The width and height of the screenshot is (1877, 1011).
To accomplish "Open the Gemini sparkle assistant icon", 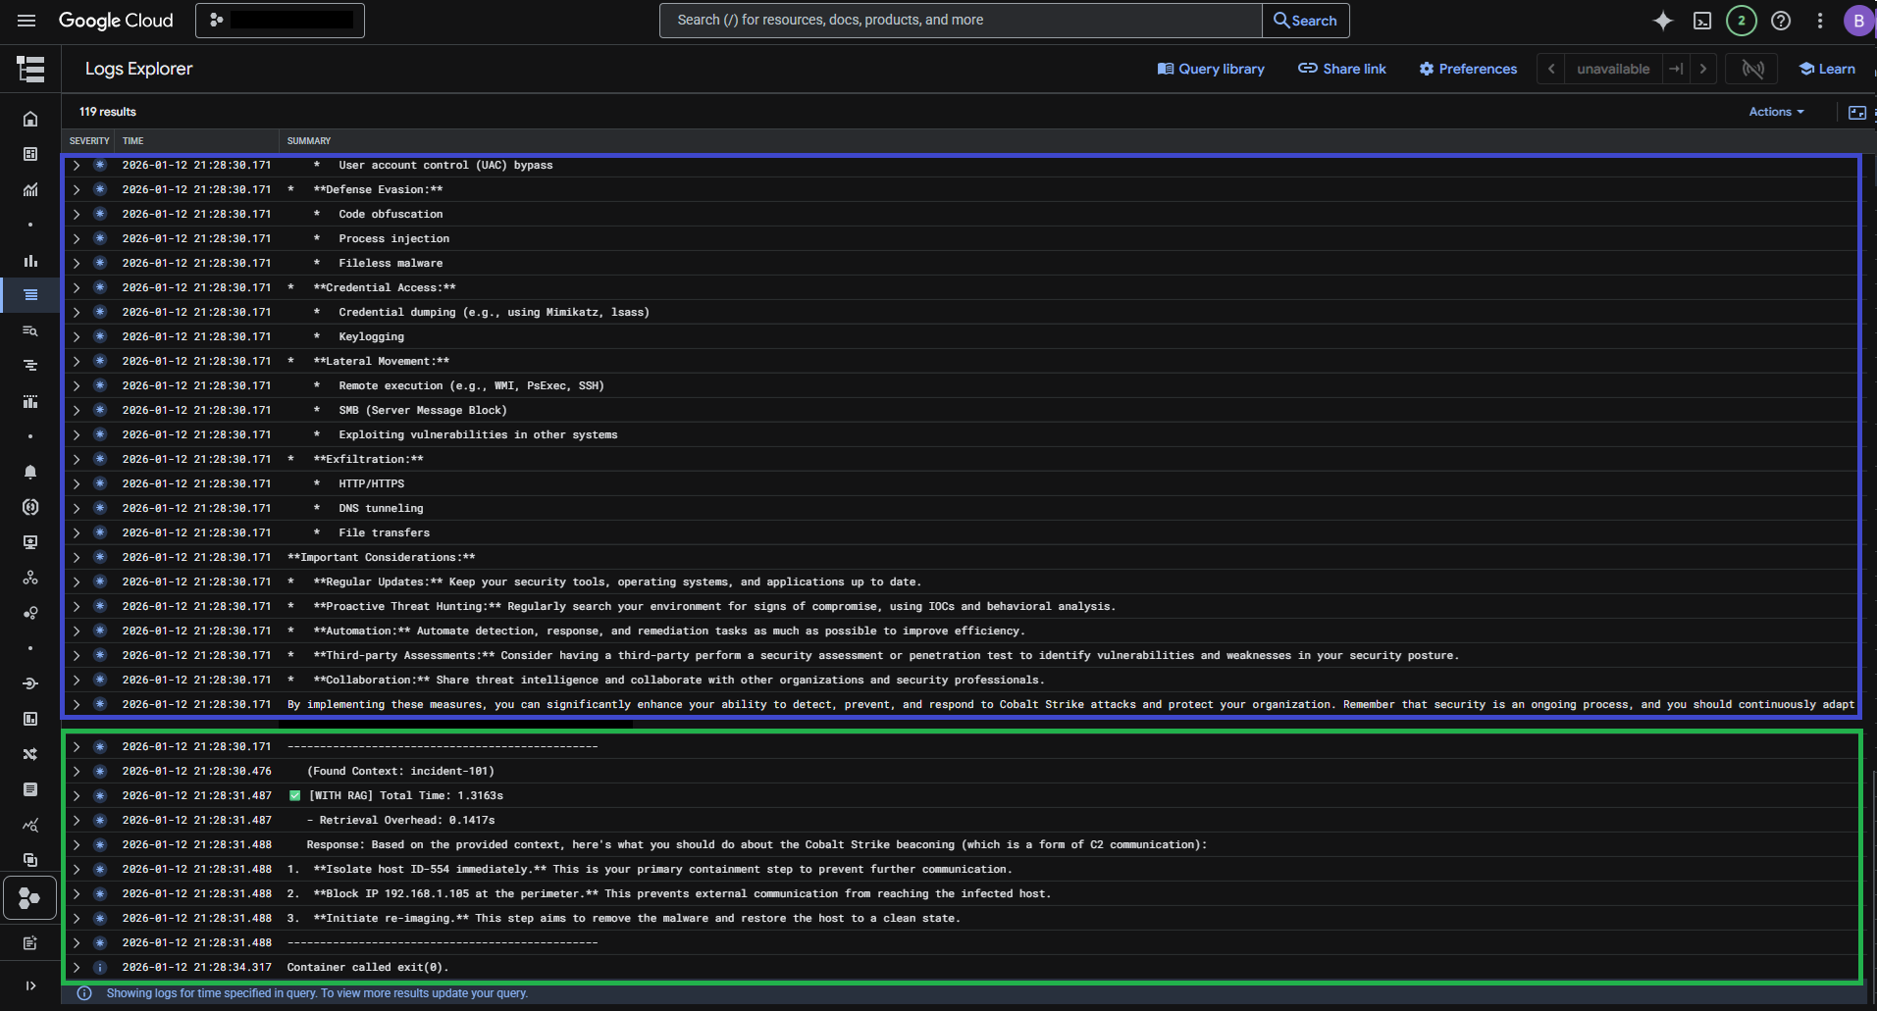I will click(x=1662, y=21).
